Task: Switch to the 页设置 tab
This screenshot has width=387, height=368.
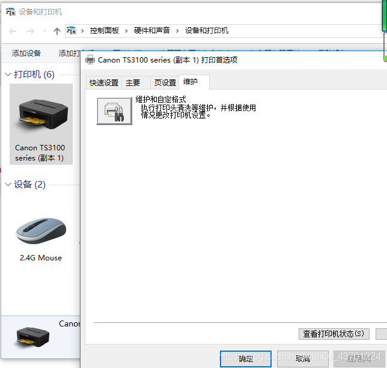Action: click(x=165, y=82)
